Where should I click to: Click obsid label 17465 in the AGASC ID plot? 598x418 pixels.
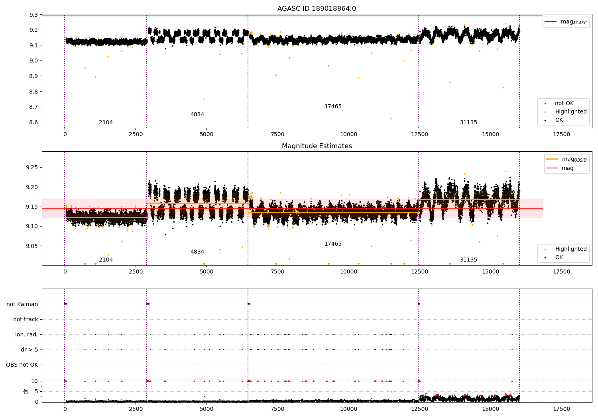[x=333, y=107]
